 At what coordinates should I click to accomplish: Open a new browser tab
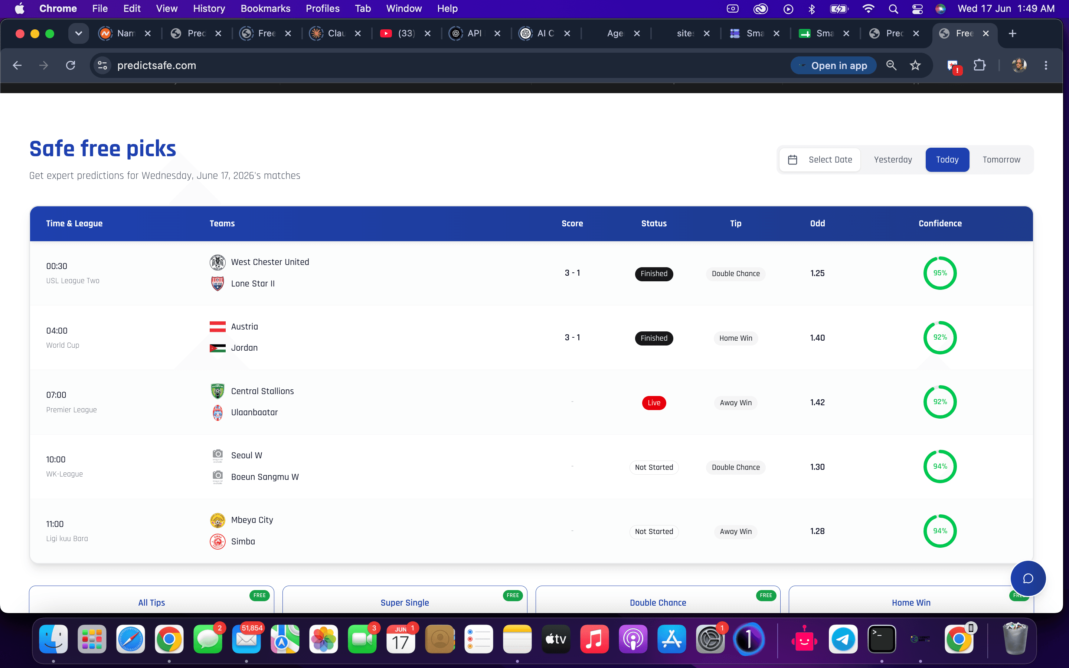coord(1013,33)
